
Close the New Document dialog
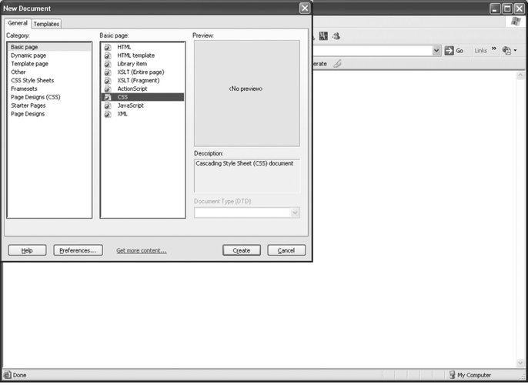[x=305, y=8]
